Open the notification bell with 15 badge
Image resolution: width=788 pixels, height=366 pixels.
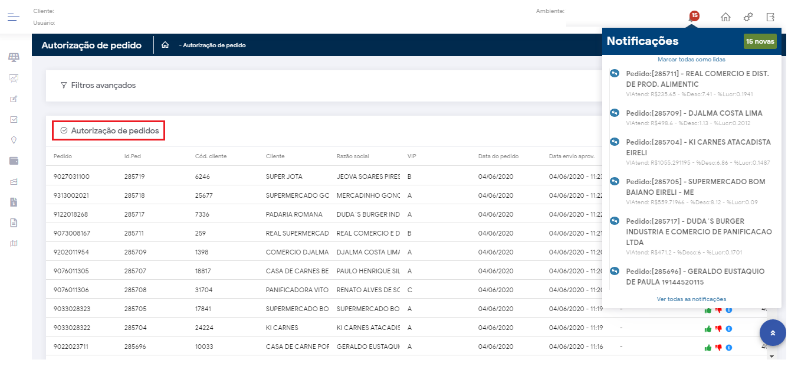(692, 17)
